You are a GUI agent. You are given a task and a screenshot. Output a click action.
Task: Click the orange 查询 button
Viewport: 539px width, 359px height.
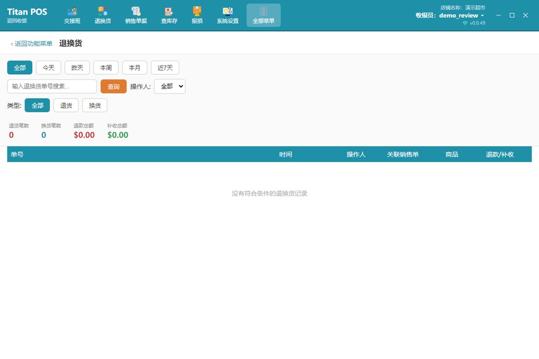click(114, 87)
